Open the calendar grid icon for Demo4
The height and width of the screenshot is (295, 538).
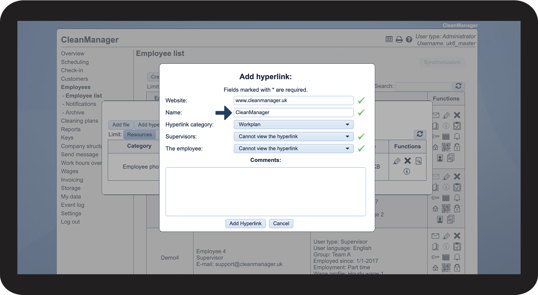coord(446,257)
